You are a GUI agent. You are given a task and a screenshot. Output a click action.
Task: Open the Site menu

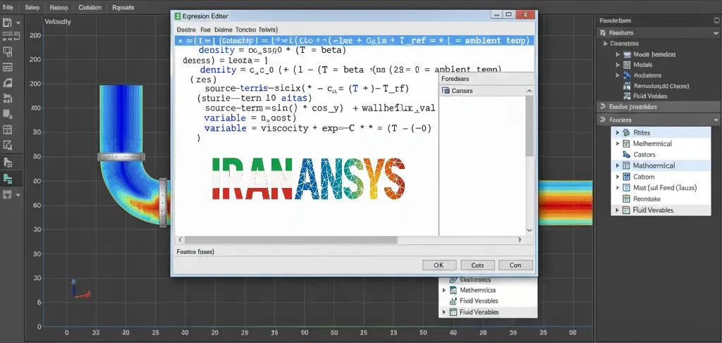click(x=7, y=7)
